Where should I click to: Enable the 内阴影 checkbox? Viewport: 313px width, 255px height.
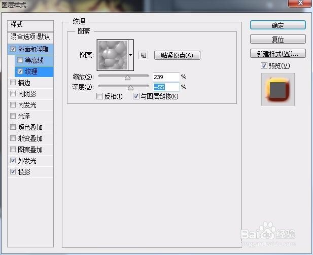(x=13, y=94)
